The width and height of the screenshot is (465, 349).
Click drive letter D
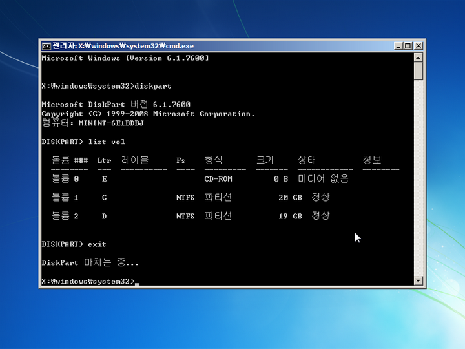click(x=104, y=216)
